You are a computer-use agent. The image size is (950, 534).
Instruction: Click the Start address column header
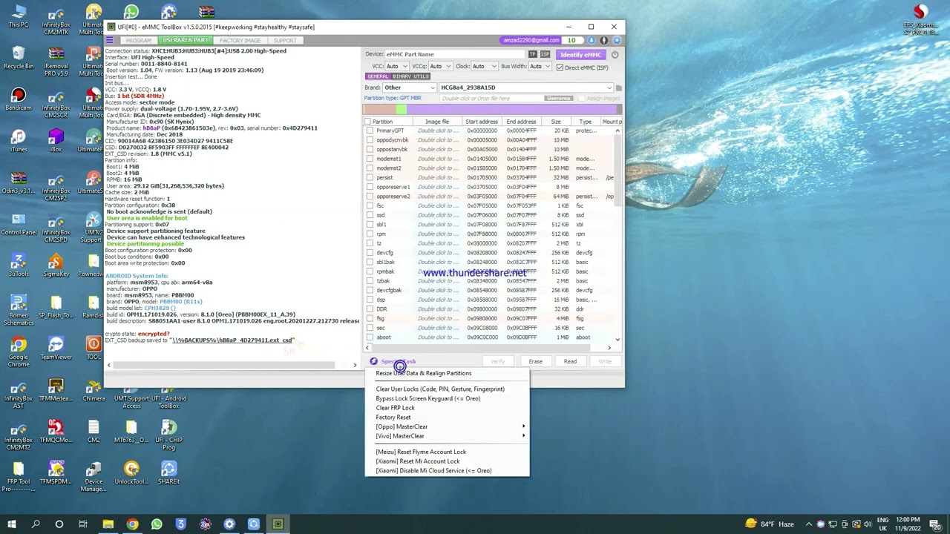(482, 122)
